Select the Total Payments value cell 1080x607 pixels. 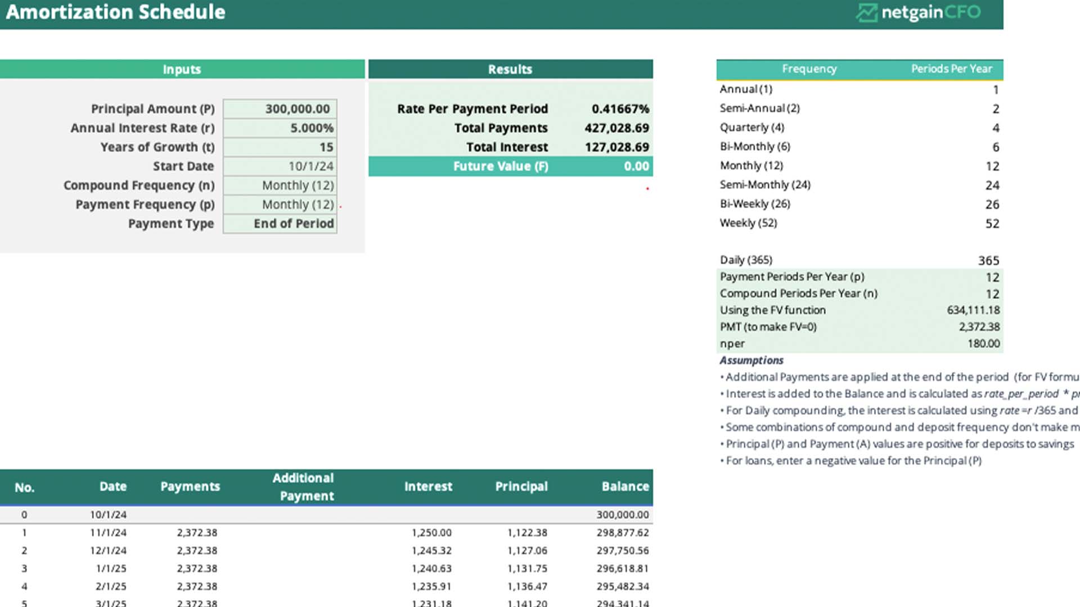coord(616,128)
